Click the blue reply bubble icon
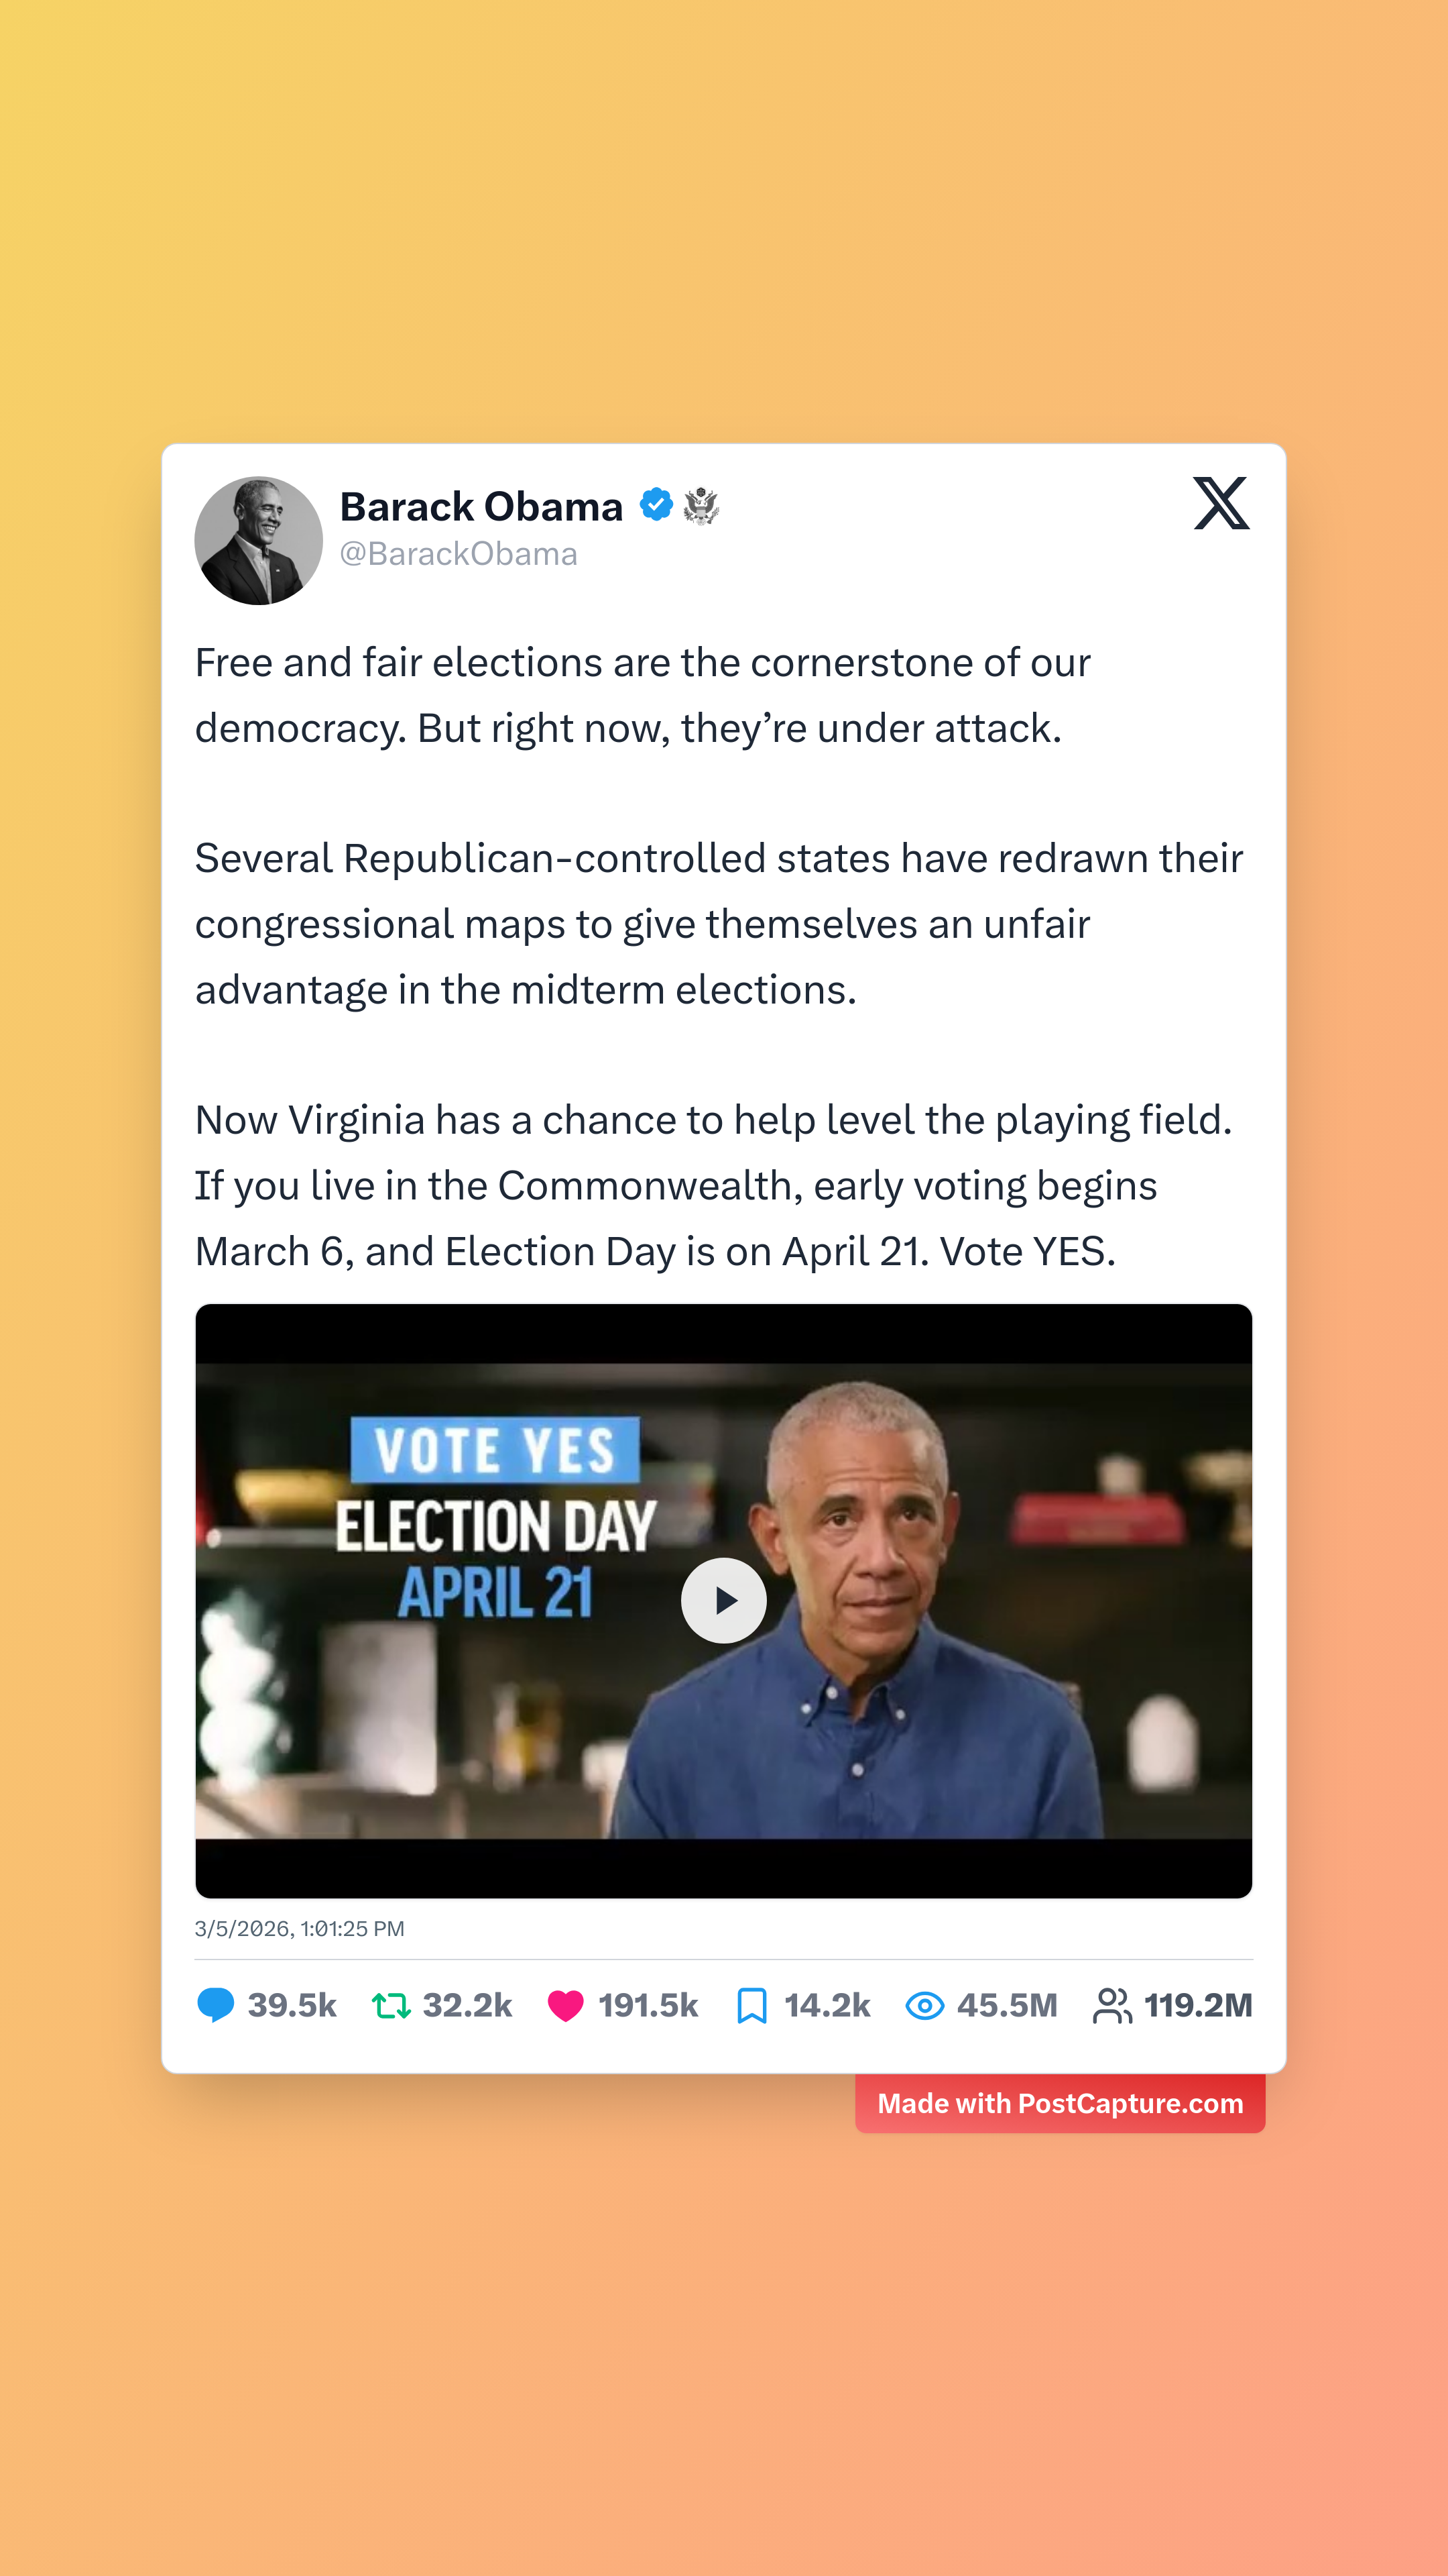This screenshot has height=2576, width=1448. pos(215,2005)
